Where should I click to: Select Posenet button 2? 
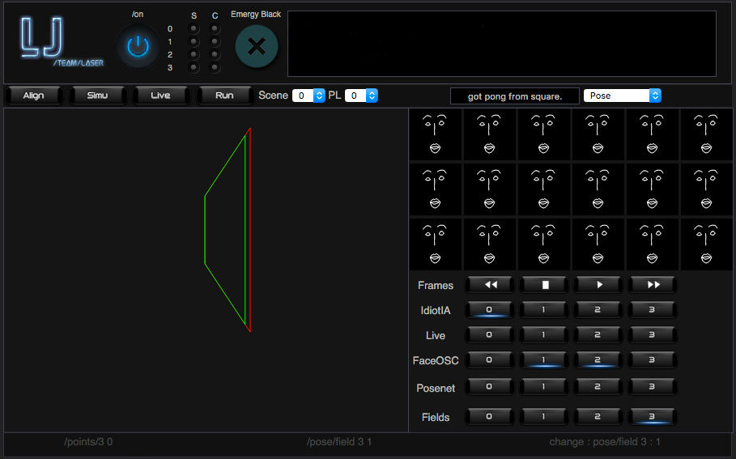point(598,387)
